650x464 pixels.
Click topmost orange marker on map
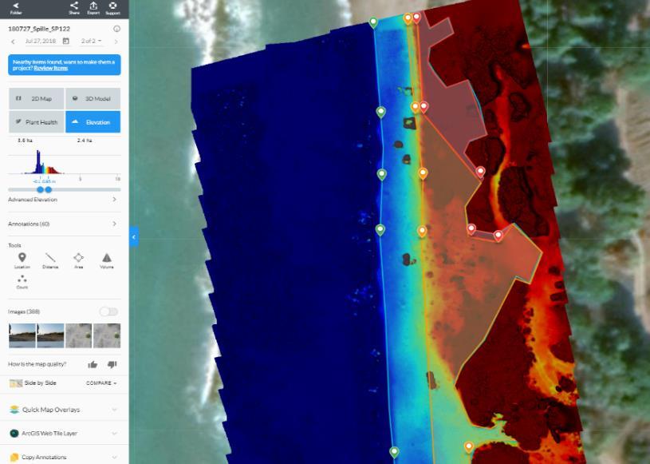coord(408,19)
